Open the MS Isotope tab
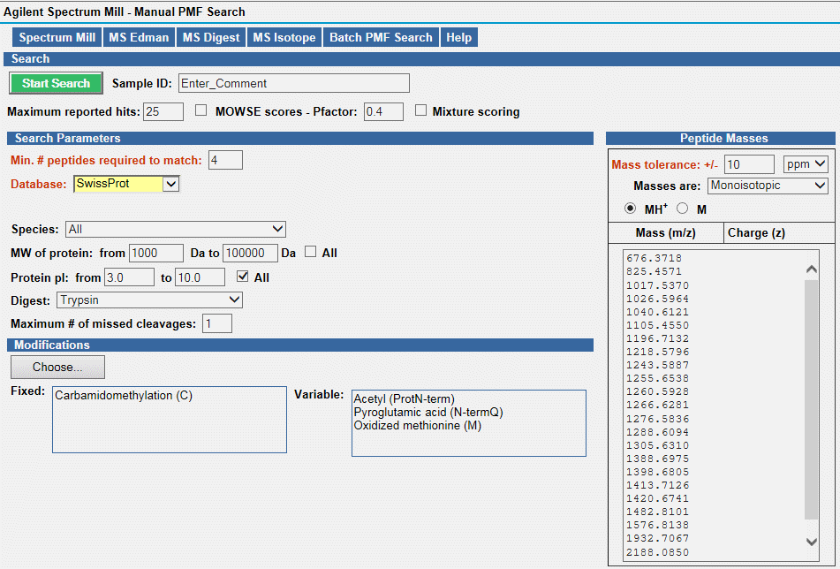 pyautogui.click(x=284, y=37)
